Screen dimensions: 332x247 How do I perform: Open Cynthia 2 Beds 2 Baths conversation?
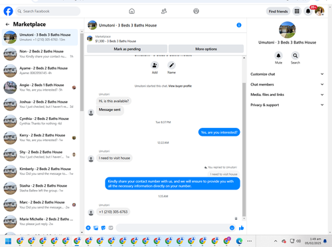(40, 121)
